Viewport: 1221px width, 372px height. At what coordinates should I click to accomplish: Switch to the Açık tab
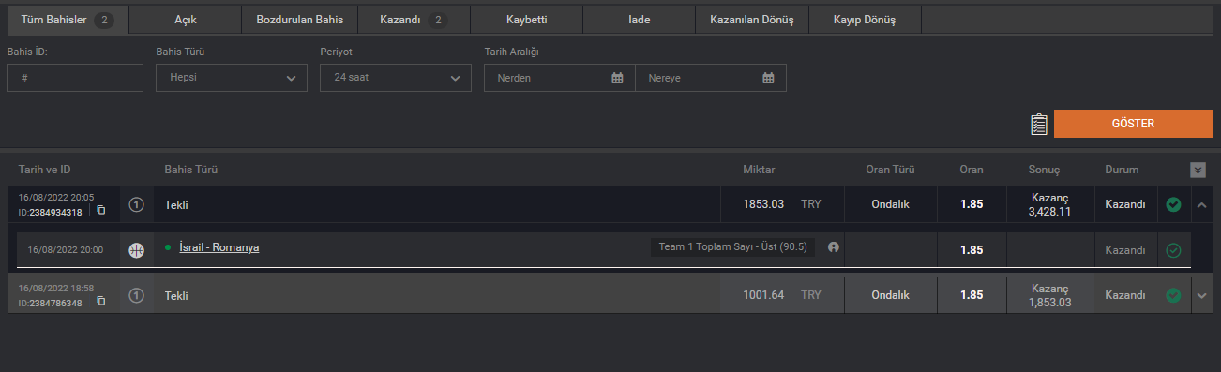point(186,20)
